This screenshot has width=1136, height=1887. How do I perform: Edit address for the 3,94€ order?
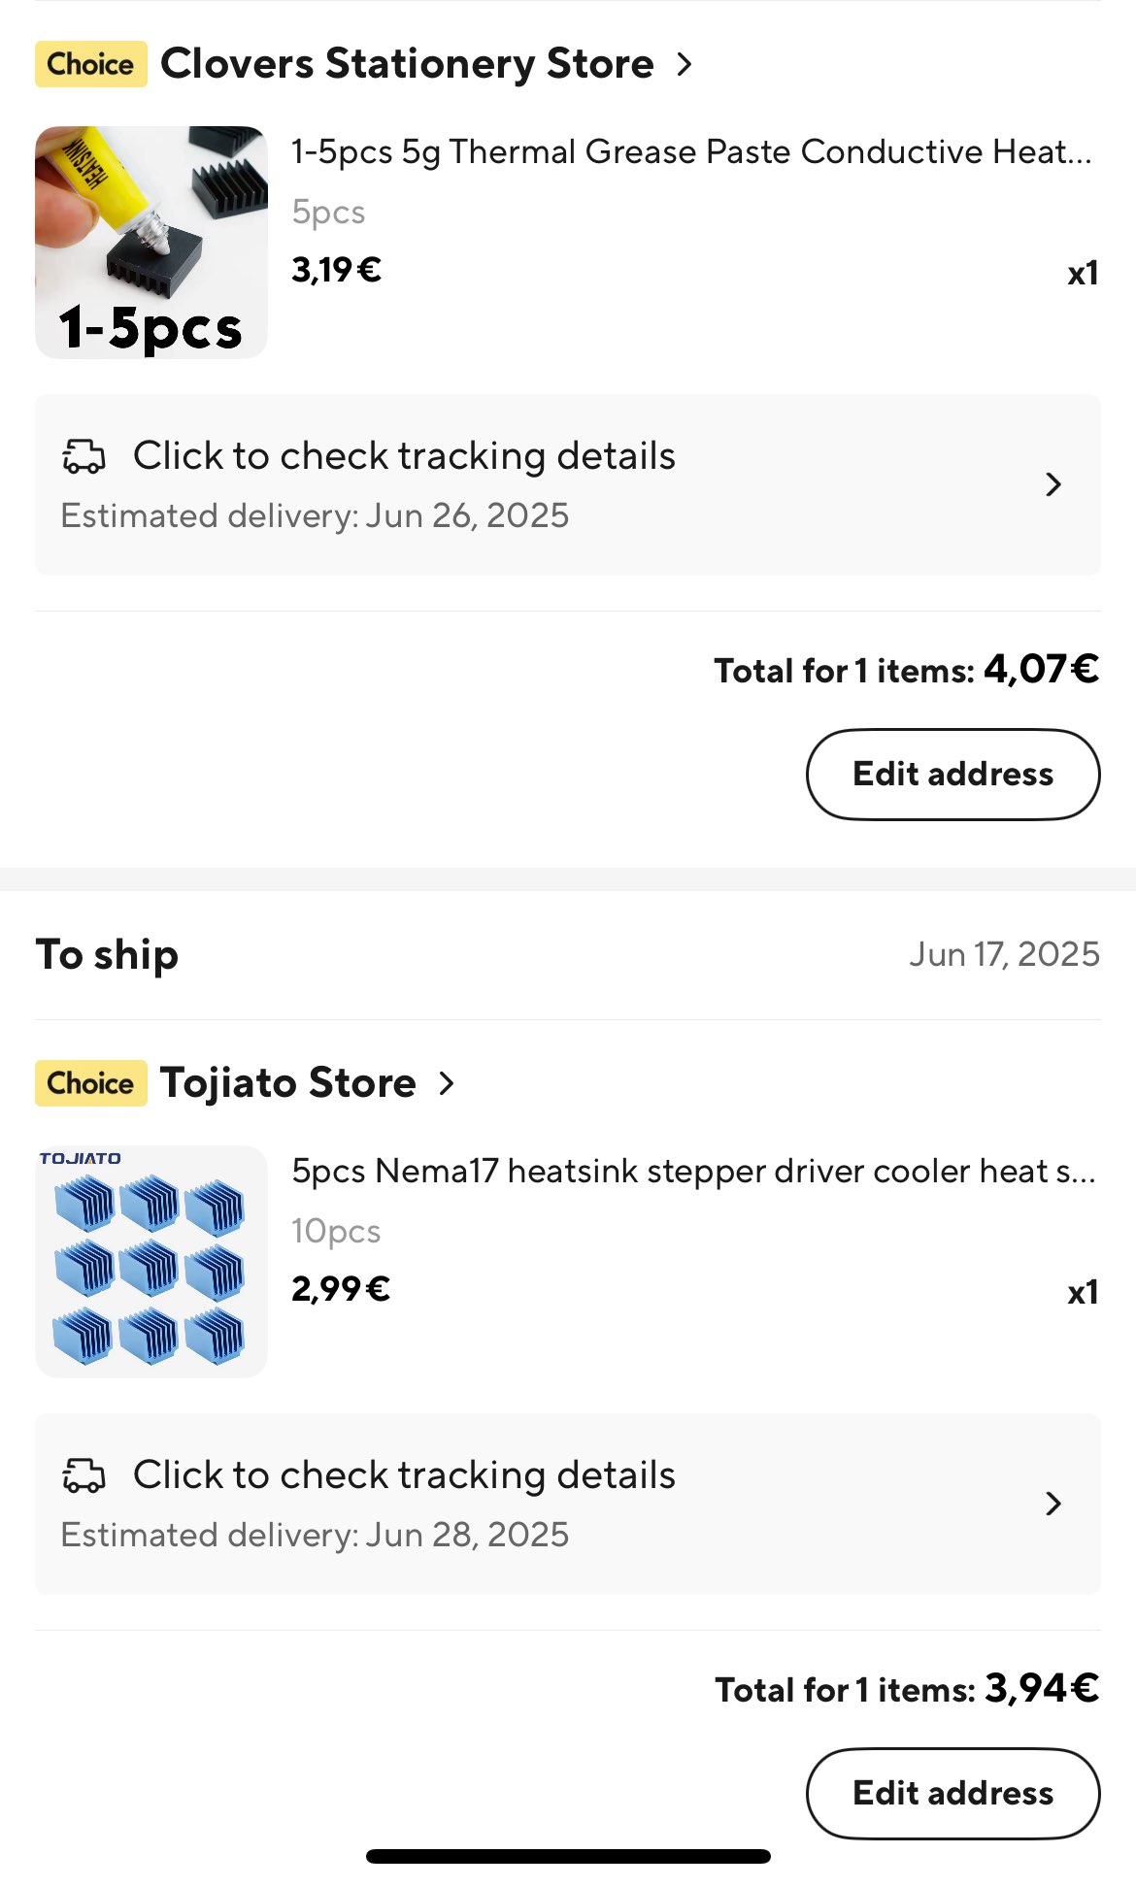(x=952, y=1794)
